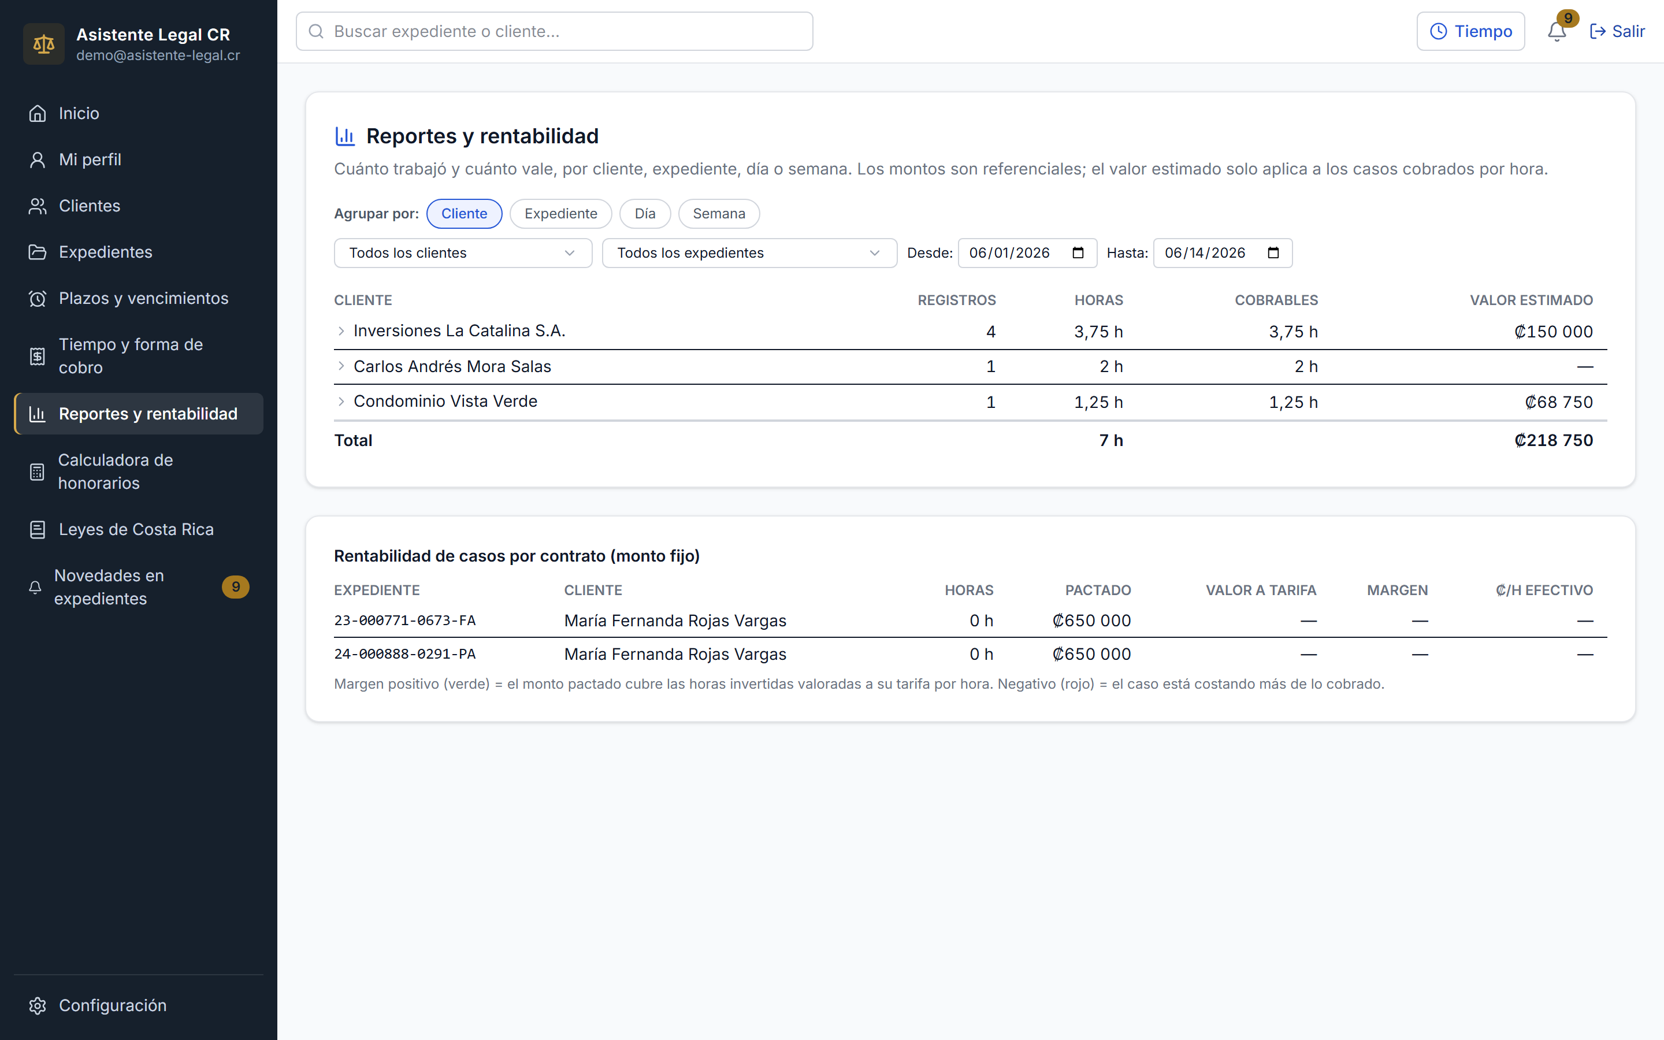This screenshot has height=1040, width=1664.
Task: Expand the Inversiones La Catalina S.A. row
Action: tap(341, 331)
